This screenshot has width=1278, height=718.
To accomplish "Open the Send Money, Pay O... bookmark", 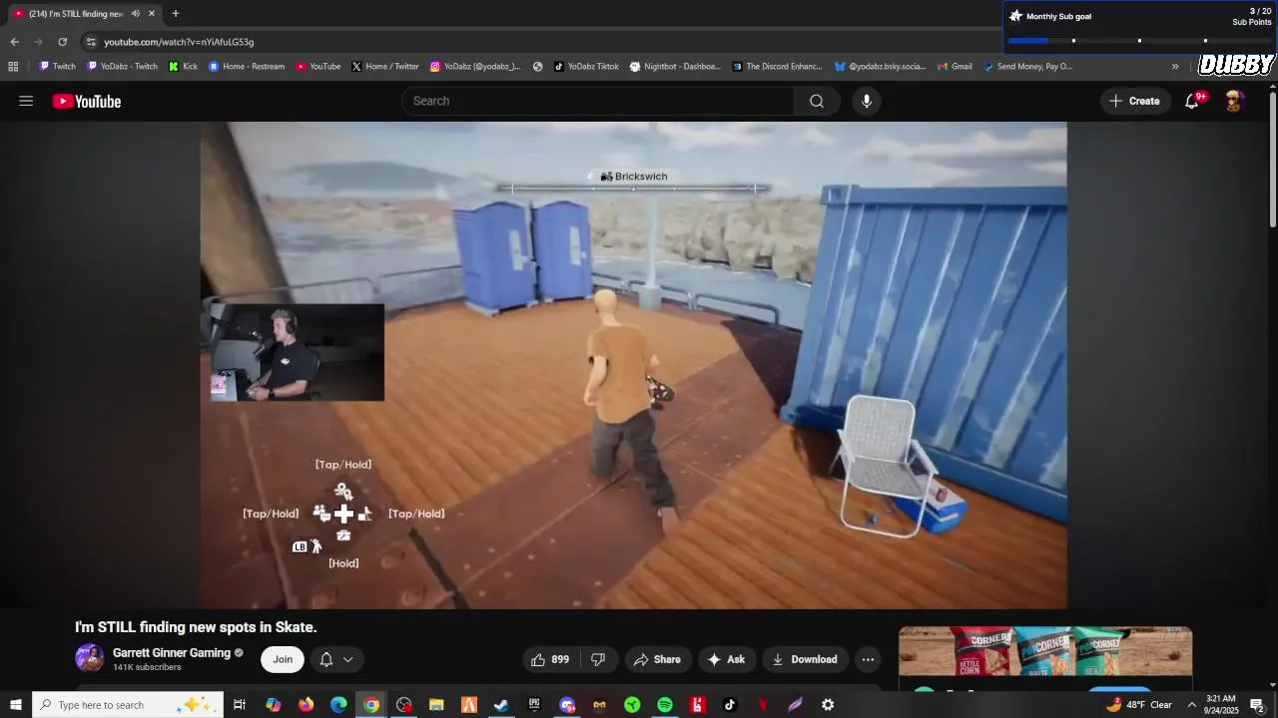I will [1028, 67].
